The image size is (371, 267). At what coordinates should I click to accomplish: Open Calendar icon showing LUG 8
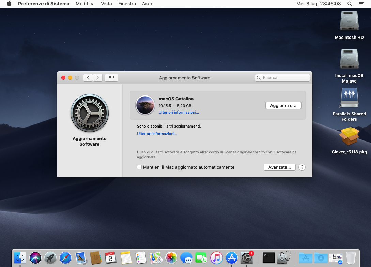[110, 258]
